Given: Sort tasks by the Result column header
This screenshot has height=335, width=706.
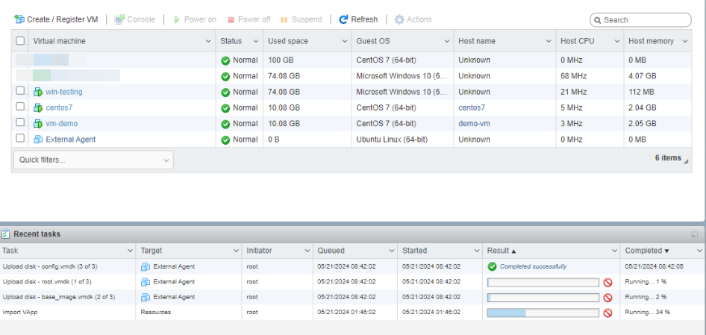Looking at the screenshot, I should [x=502, y=251].
